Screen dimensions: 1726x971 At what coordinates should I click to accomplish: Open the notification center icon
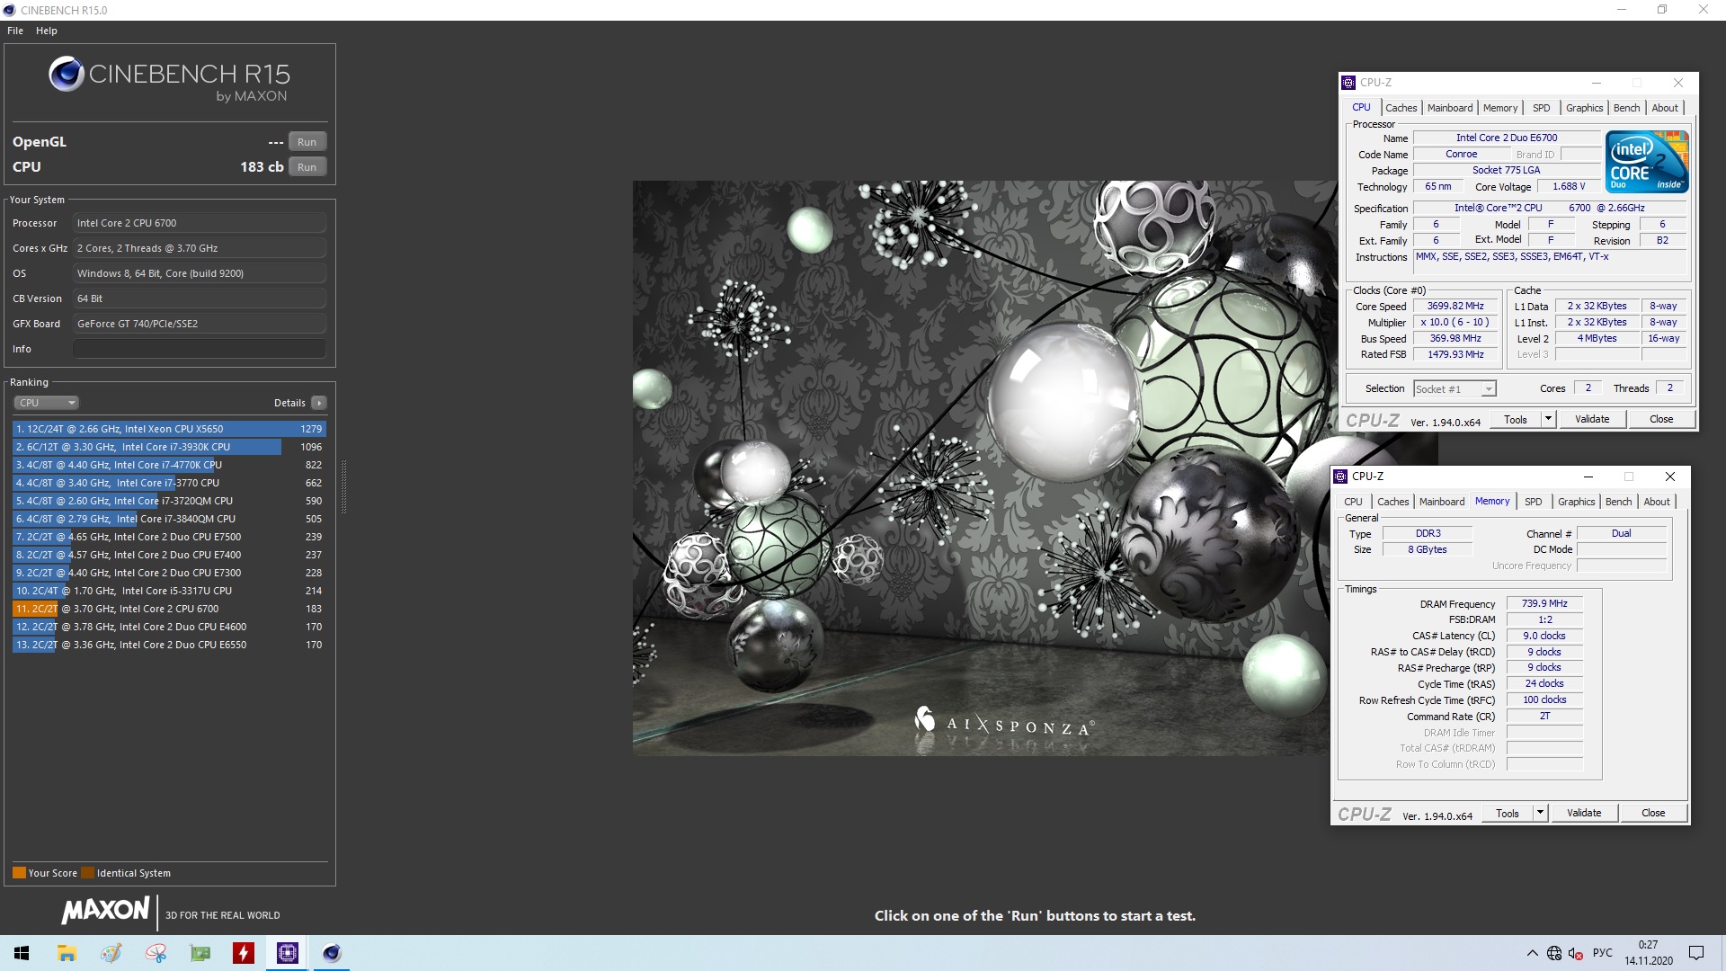click(x=1696, y=953)
